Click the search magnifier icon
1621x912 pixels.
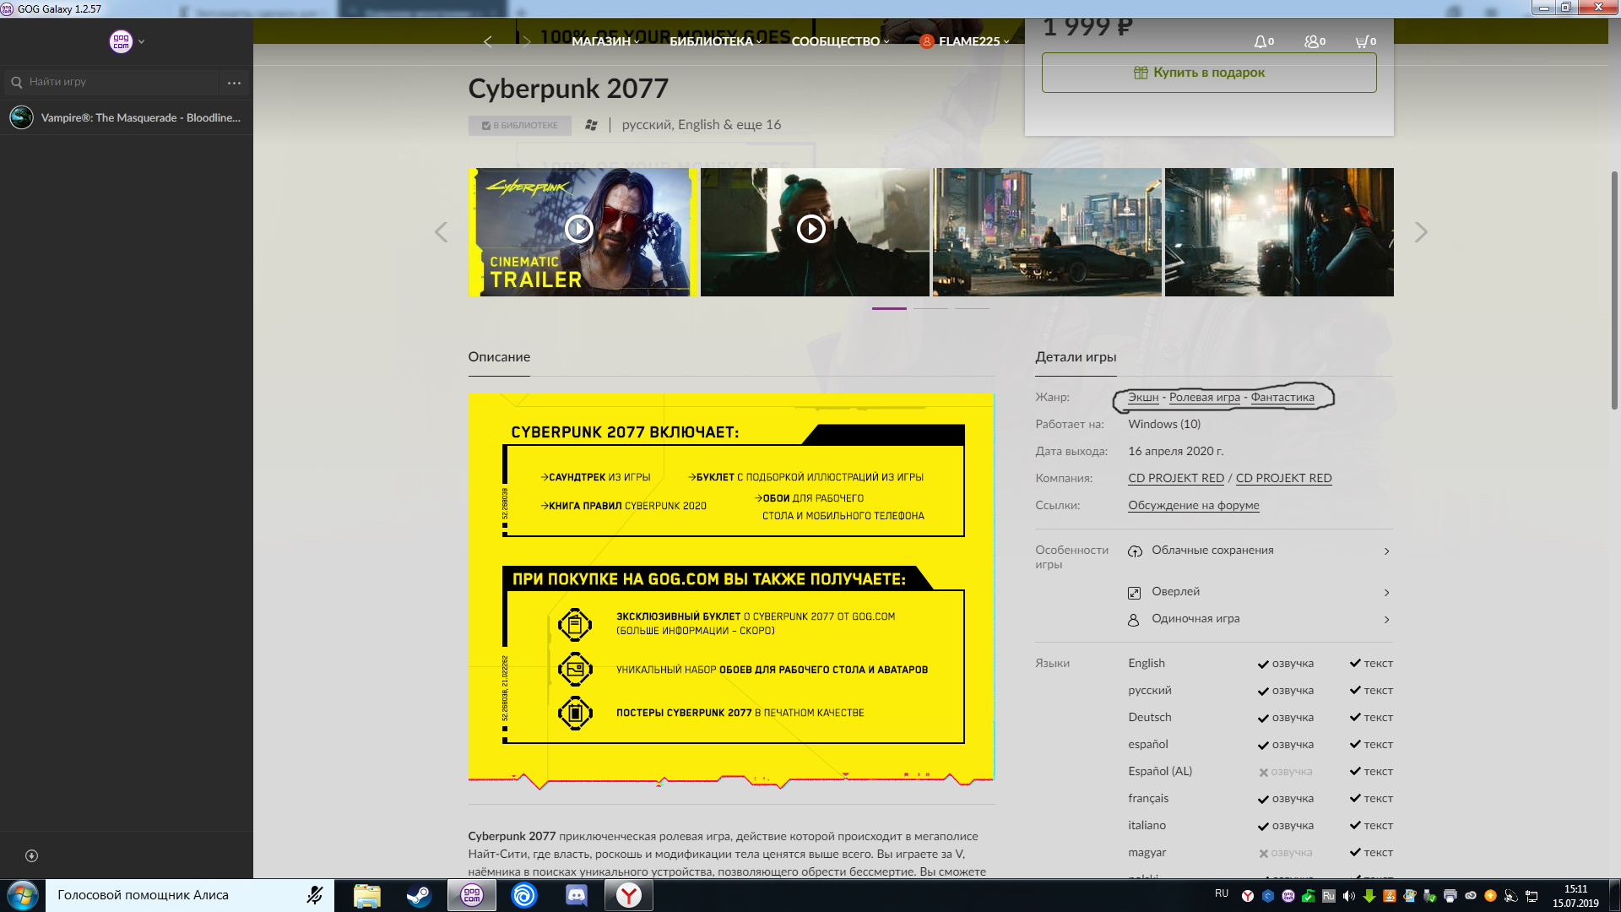click(x=16, y=82)
